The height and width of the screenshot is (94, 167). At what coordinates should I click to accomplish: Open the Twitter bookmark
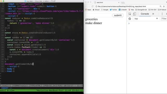pyautogui.click(x=113, y=10)
